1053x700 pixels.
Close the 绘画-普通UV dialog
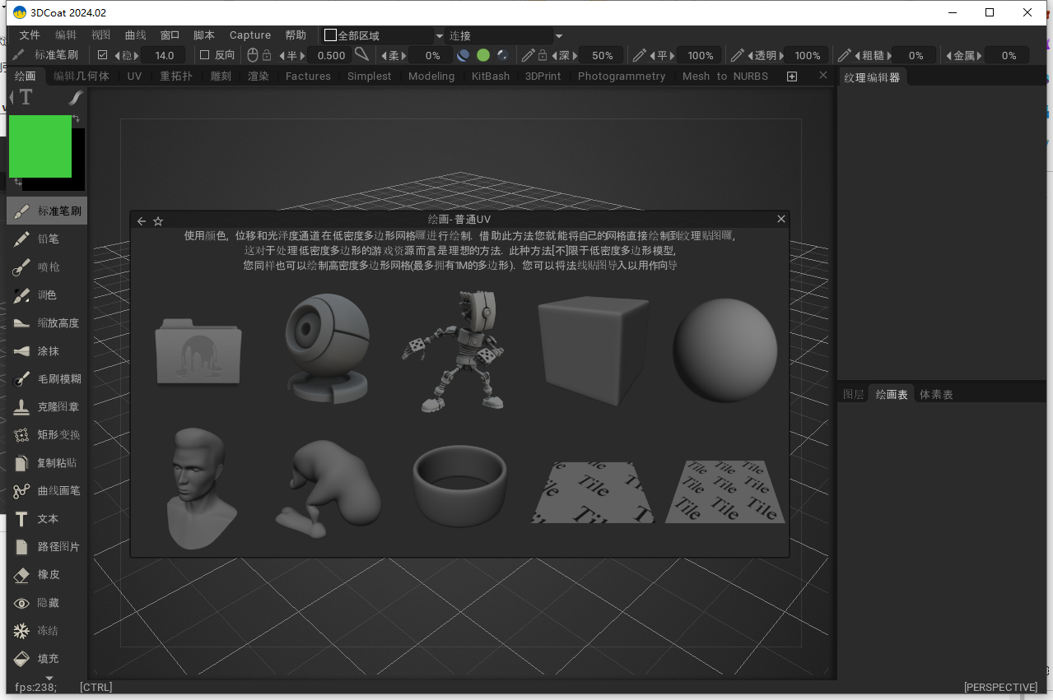coord(781,219)
